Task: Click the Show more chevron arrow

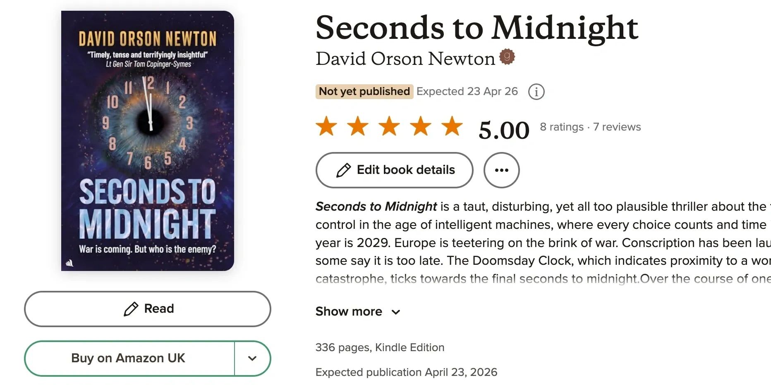Action: (x=396, y=312)
